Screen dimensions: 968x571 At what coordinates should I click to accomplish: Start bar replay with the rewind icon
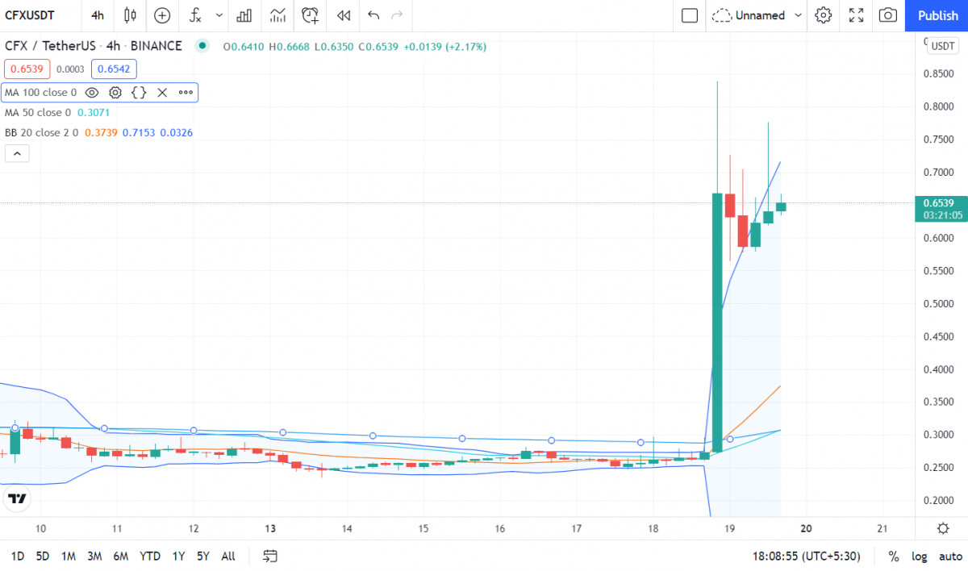tap(344, 15)
